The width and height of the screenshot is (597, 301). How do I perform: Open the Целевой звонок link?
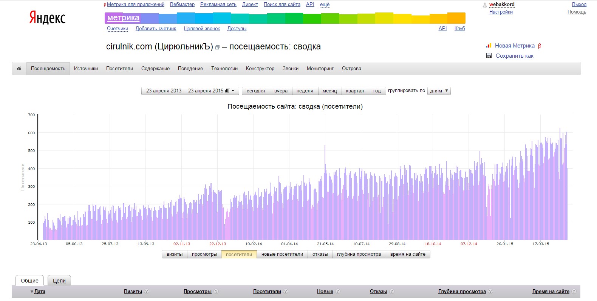(202, 29)
